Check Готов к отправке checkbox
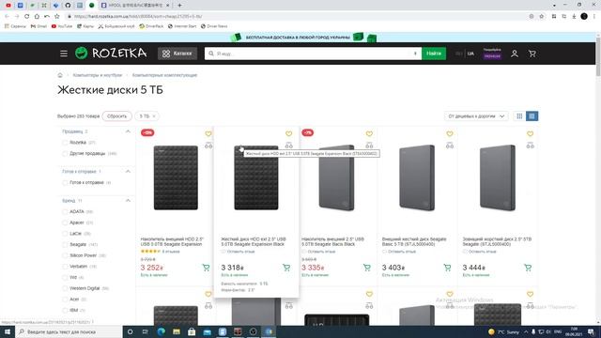This screenshot has height=338, width=601. point(65,183)
